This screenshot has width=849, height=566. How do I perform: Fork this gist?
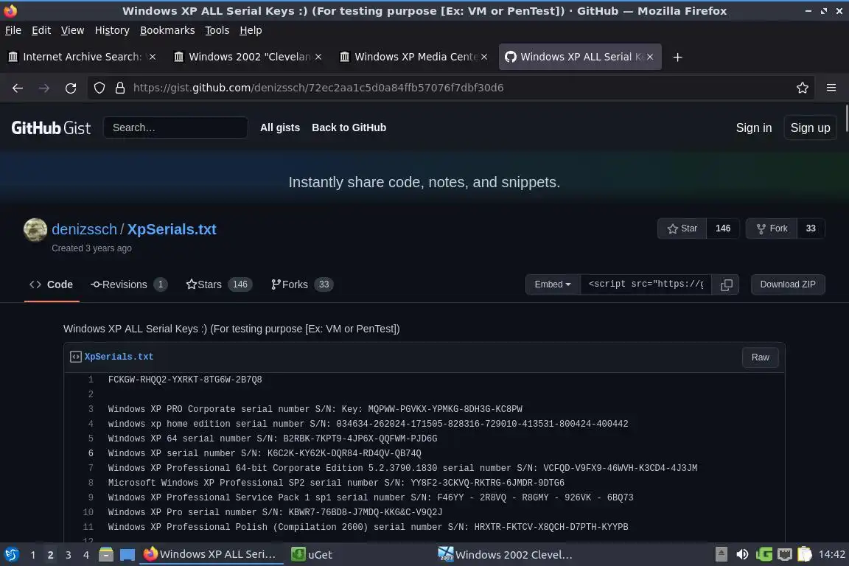(x=772, y=228)
